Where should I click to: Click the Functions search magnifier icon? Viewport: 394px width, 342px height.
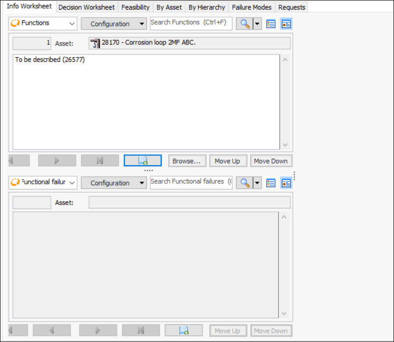244,24
